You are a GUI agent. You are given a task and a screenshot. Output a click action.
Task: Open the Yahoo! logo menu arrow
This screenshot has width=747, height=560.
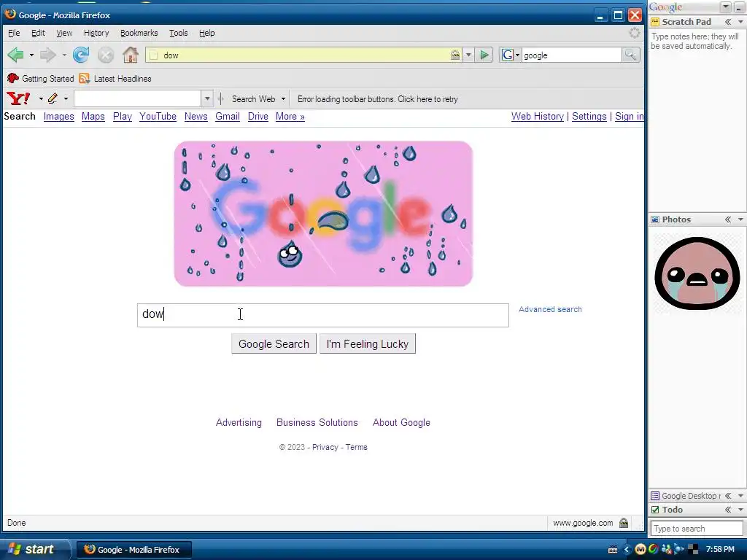(x=41, y=99)
